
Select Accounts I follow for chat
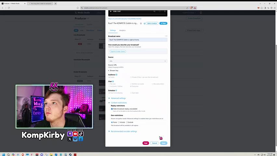click(115, 86)
